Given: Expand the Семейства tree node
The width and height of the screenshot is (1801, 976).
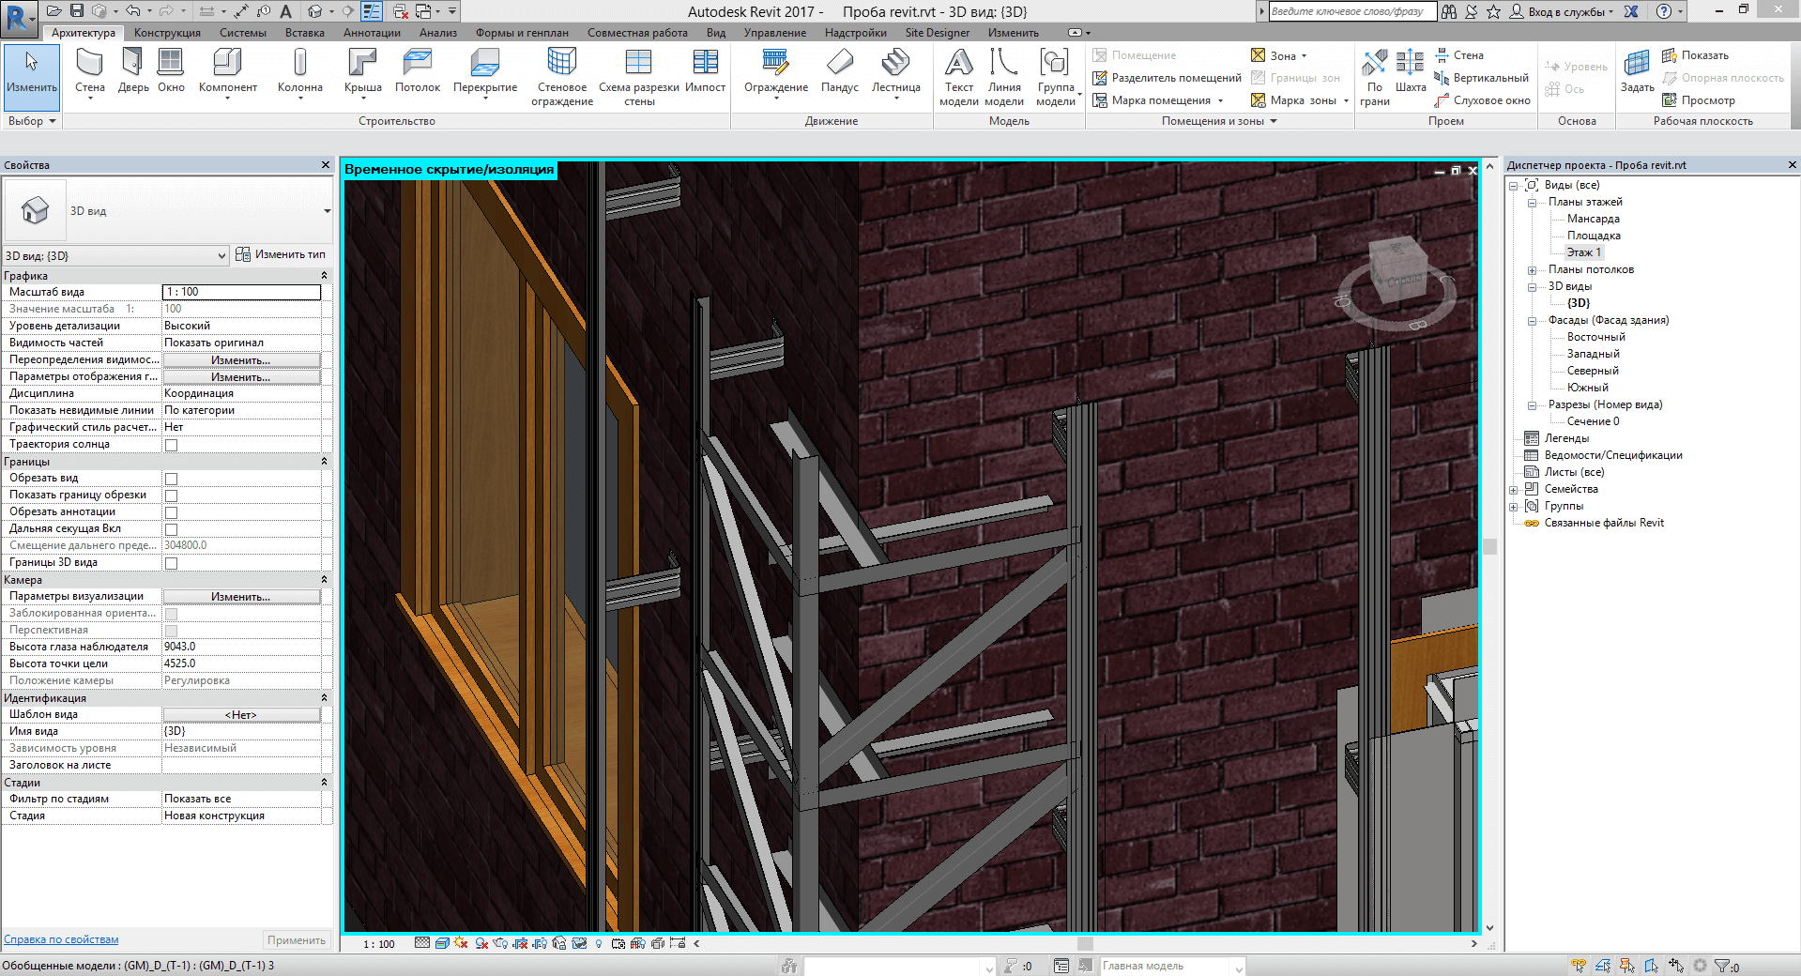Looking at the screenshot, I should point(1513,490).
